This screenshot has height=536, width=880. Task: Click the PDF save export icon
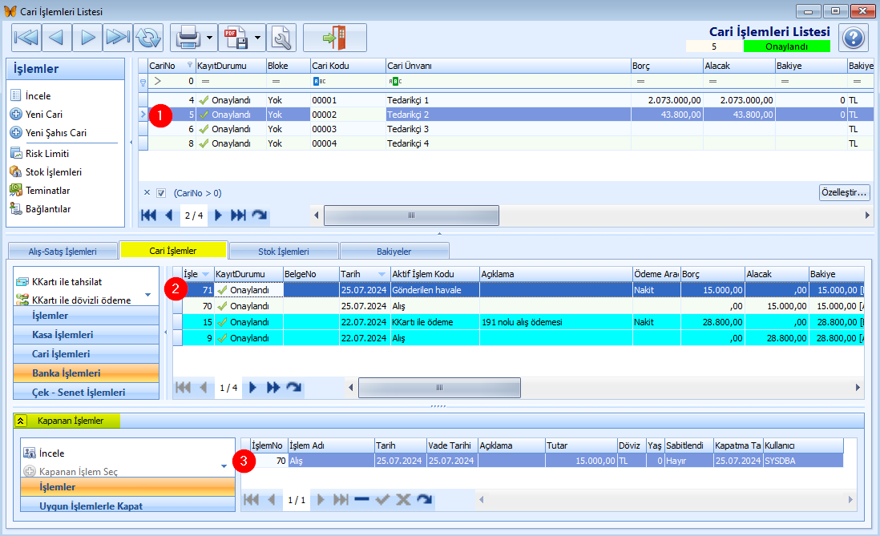pos(236,38)
